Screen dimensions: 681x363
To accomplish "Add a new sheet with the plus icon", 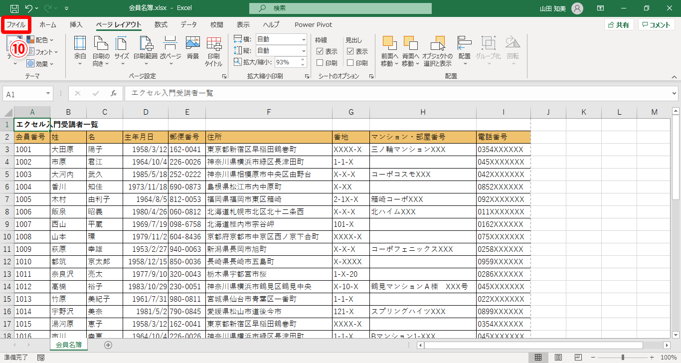I will coord(108,345).
